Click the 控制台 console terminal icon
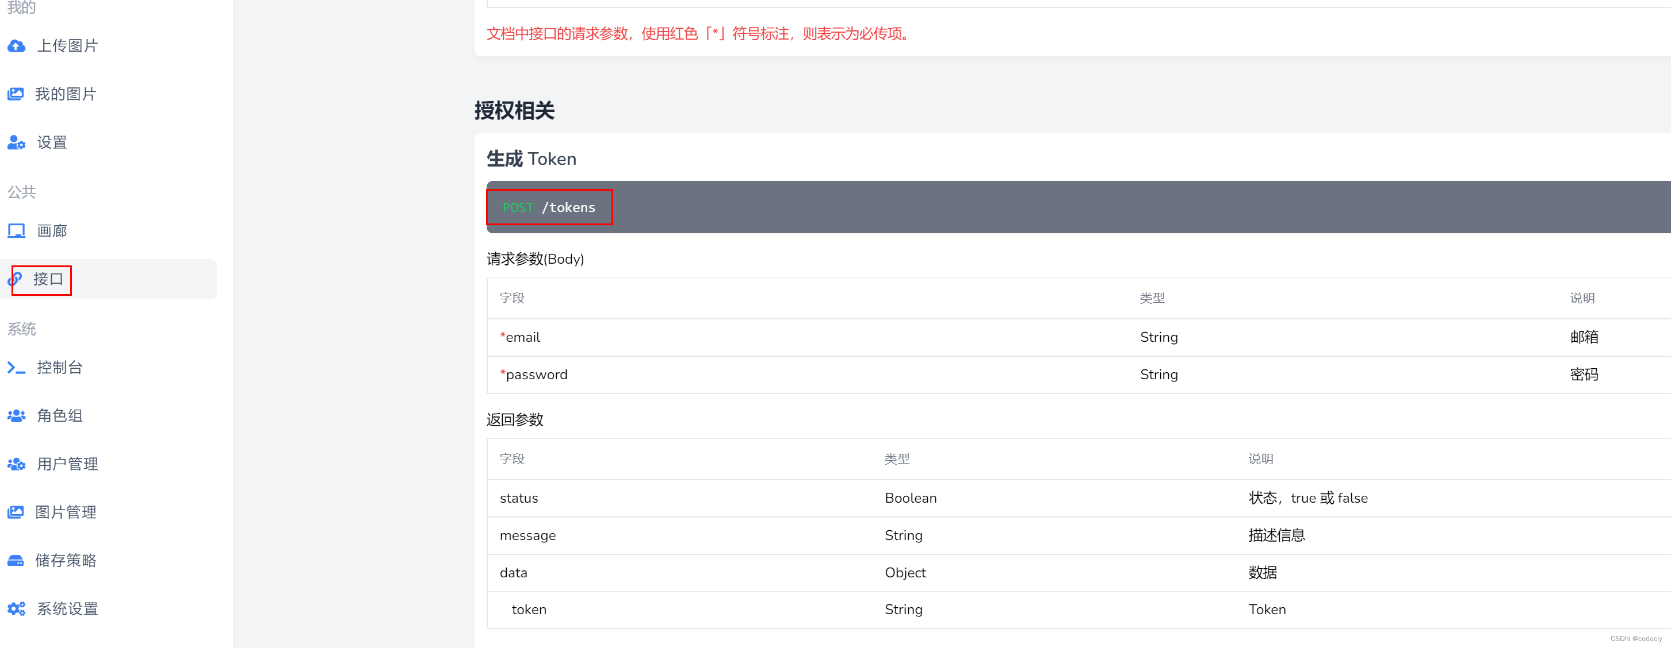 tap(16, 368)
